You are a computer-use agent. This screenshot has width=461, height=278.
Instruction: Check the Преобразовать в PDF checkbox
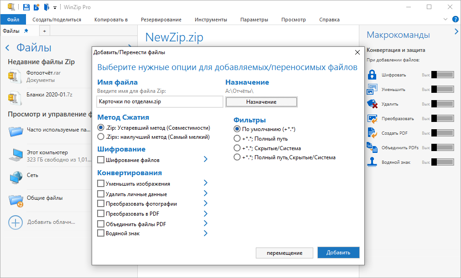click(101, 213)
